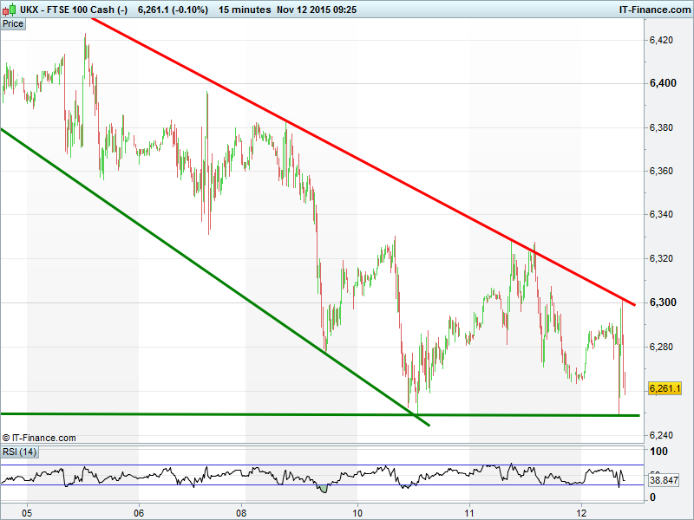Screen dimensions: 694x520
Task: Click the UKX - FTSE 100 Cash title
Action: point(74,10)
